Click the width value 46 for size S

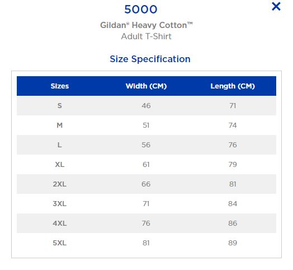[x=146, y=106]
